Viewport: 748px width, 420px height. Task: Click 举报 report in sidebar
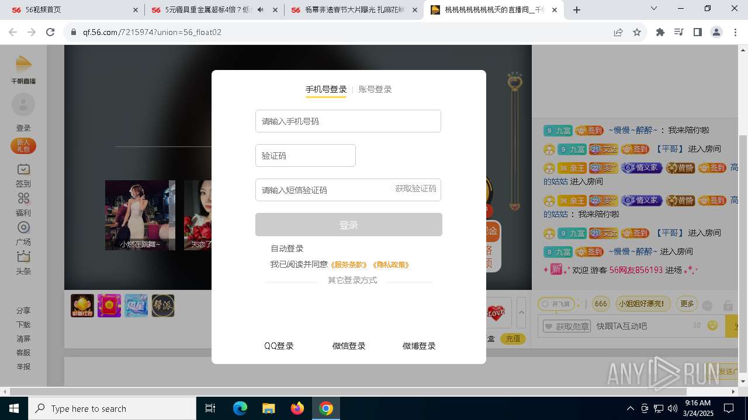click(23, 367)
